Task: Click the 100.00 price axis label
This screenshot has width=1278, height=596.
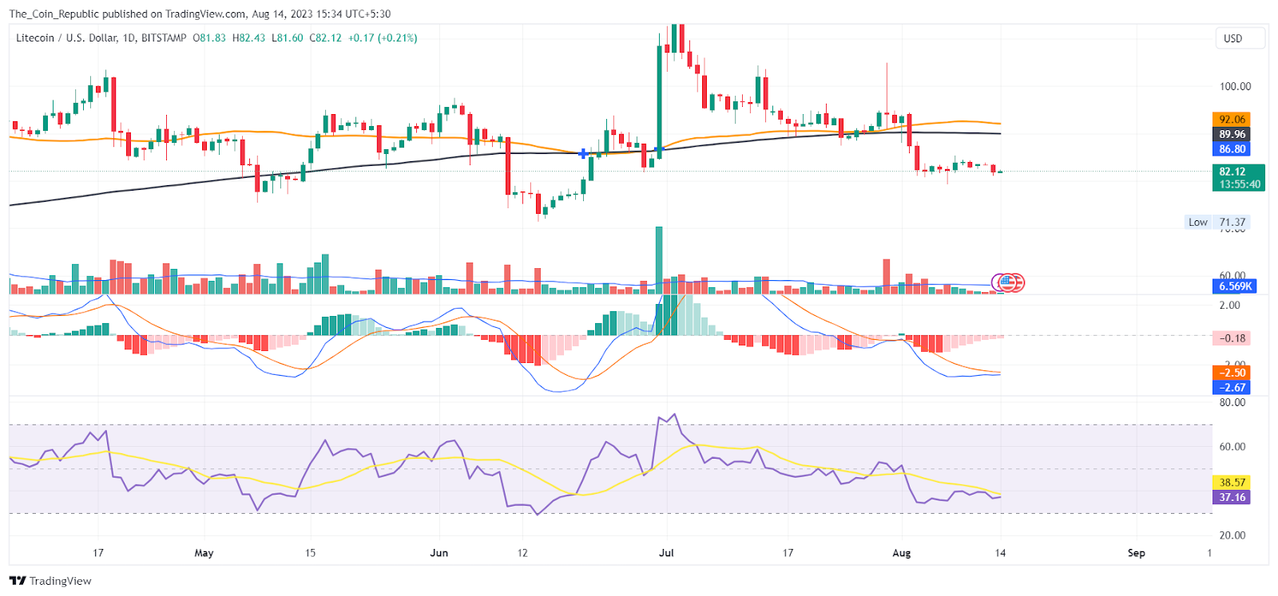Action: pyautogui.click(x=1235, y=86)
